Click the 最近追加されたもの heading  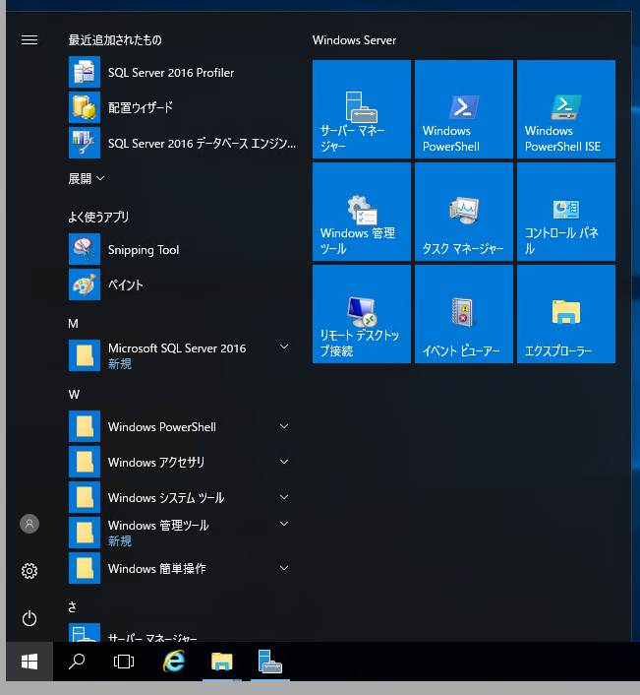point(115,40)
